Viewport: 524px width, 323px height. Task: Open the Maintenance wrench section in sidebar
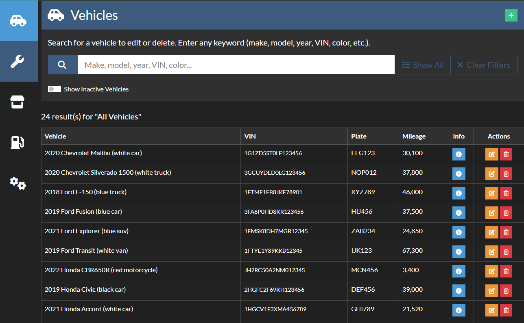(19, 61)
